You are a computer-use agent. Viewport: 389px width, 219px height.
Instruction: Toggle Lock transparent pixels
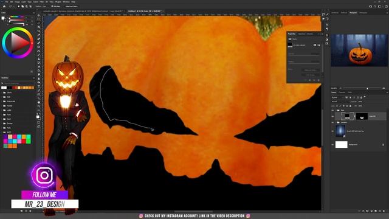click(337, 106)
